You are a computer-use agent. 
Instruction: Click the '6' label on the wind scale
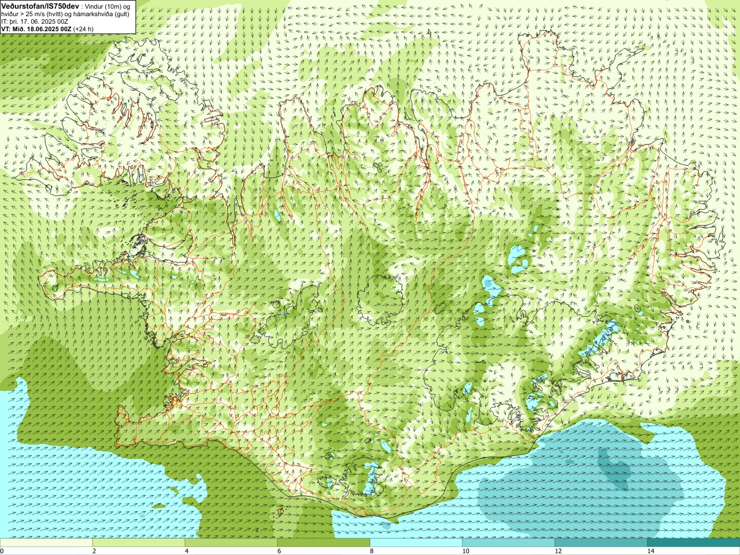point(279,551)
